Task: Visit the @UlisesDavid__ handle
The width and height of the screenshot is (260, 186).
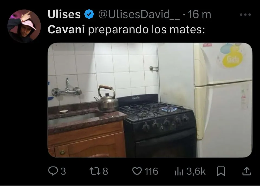Action: coord(139,14)
